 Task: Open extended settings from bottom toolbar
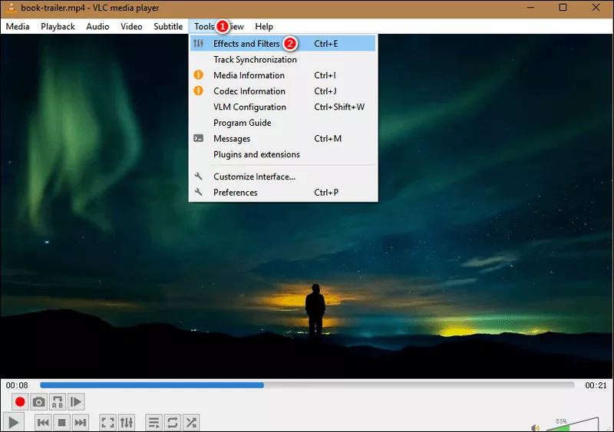point(127,423)
